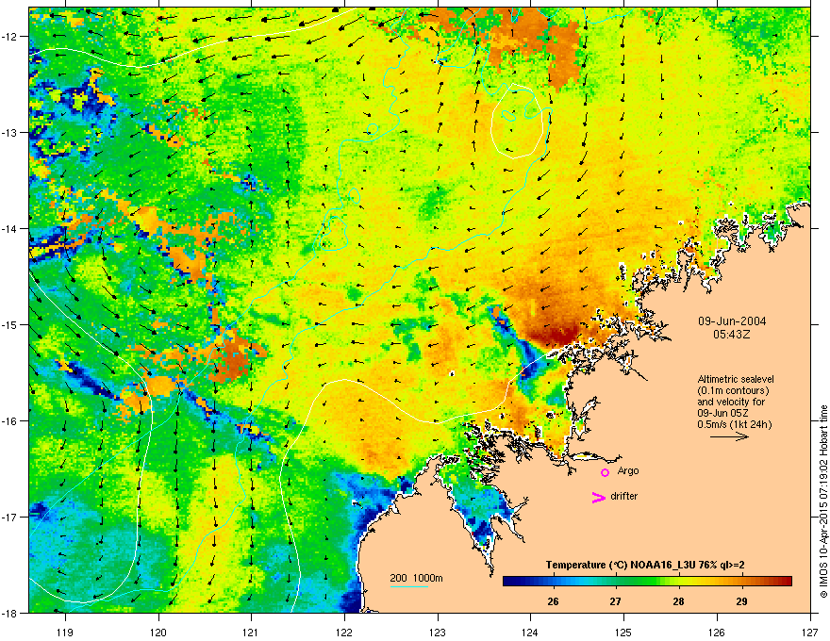This screenshot has height=641, width=830.
Task: Click the '05:43Z' time label
Action: click(x=732, y=335)
